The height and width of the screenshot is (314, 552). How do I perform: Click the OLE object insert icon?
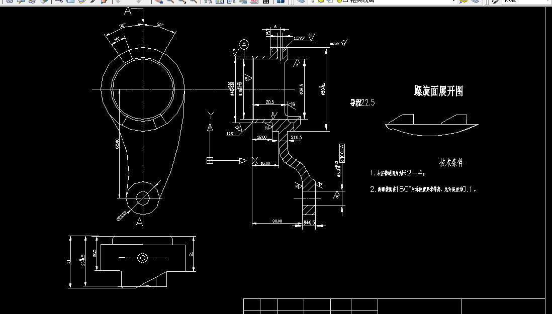coord(230,3)
